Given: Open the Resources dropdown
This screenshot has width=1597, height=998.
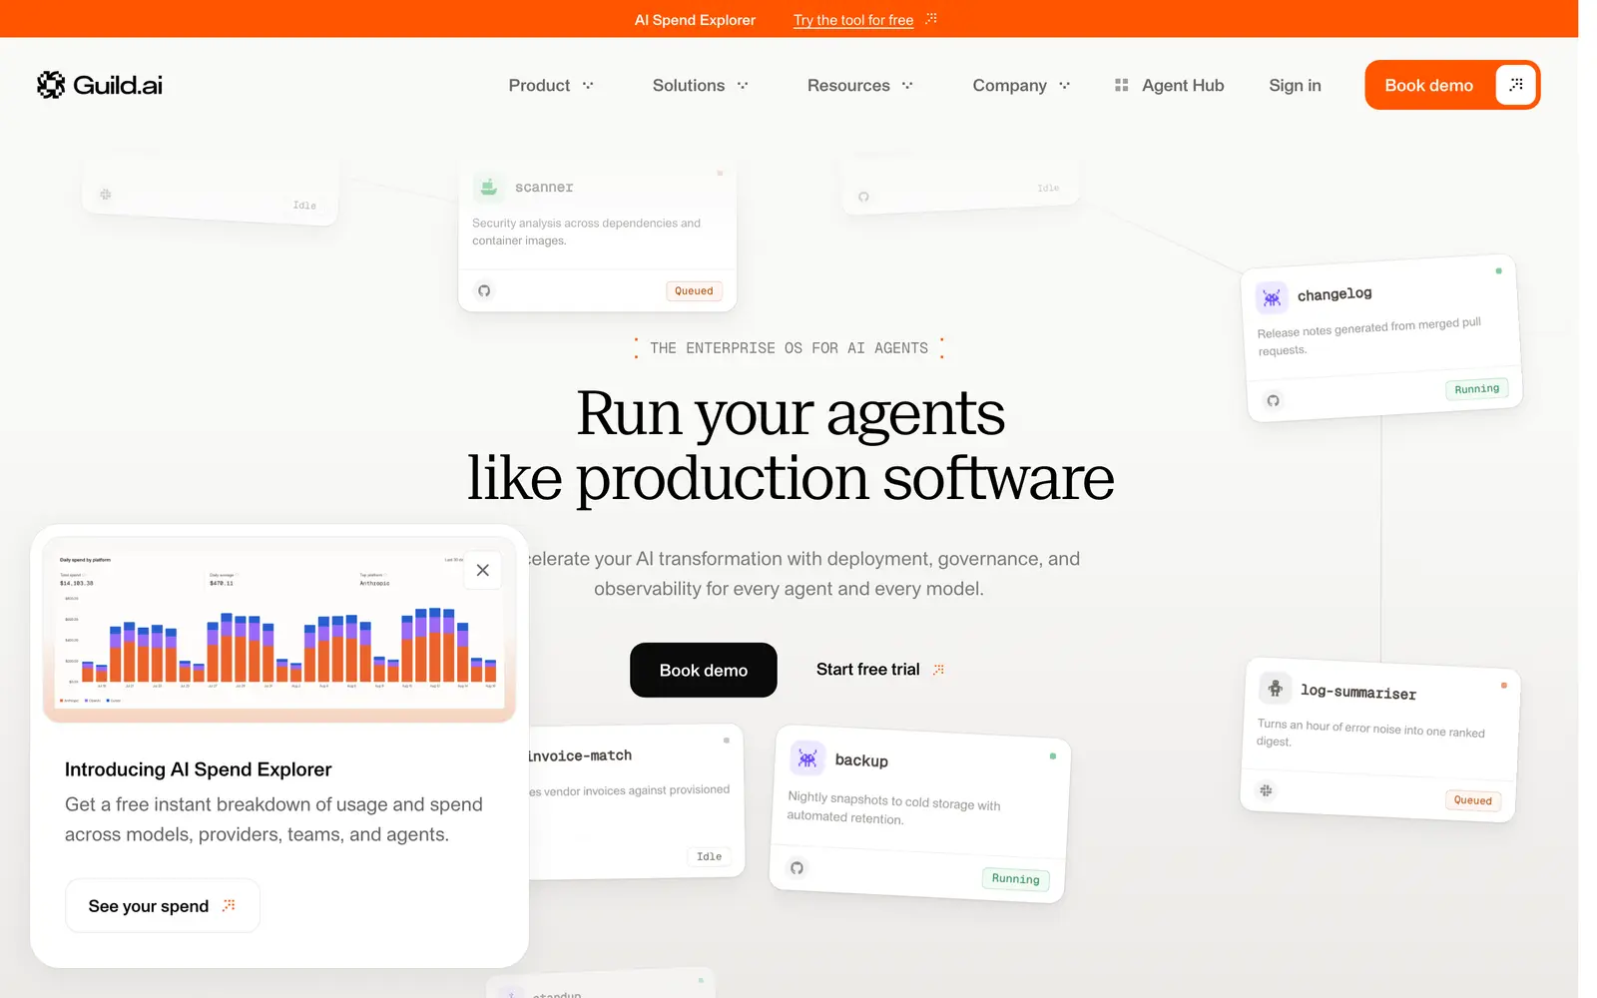Looking at the screenshot, I should (x=860, y=86).
